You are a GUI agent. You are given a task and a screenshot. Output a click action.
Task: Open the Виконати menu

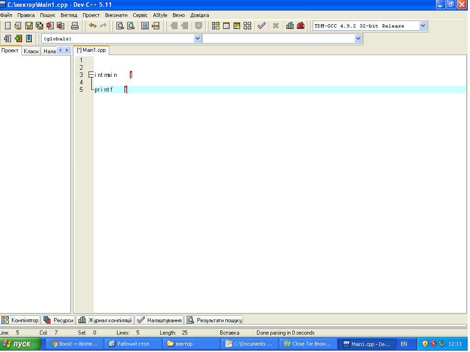116,15
